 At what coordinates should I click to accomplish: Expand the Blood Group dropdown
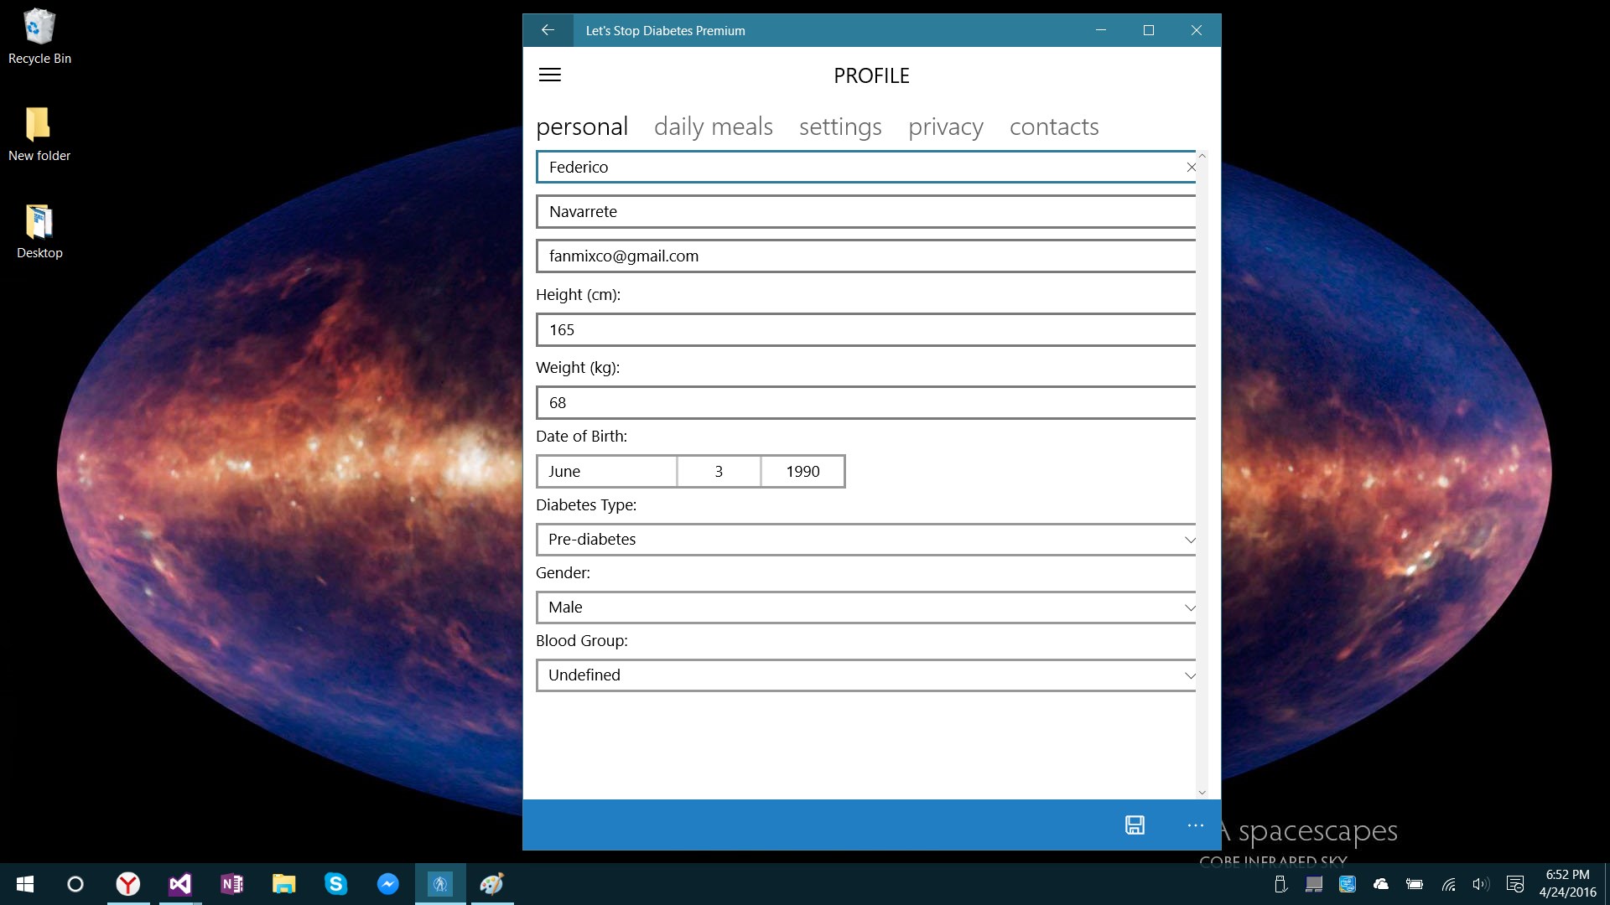pos(865,675)
